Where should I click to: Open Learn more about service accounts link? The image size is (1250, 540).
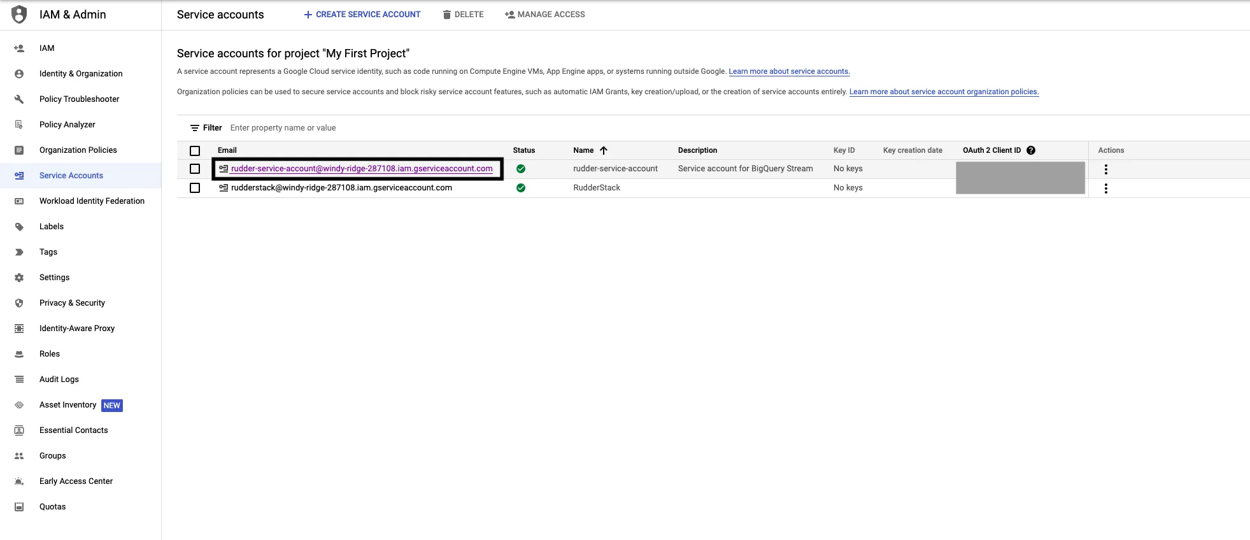[x=789, y=71]
